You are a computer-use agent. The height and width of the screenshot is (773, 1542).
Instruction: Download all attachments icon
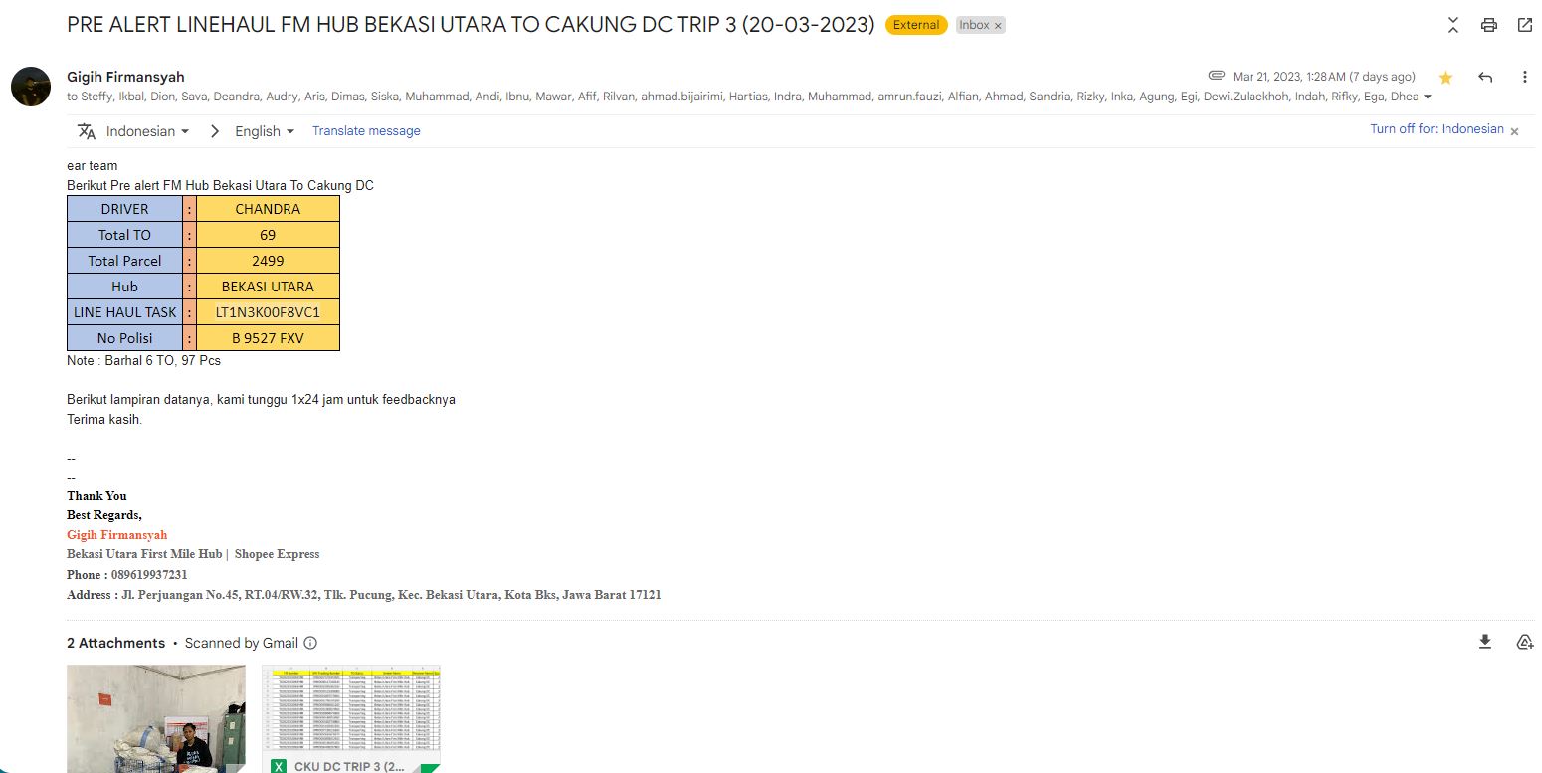tap(1485, 642)
